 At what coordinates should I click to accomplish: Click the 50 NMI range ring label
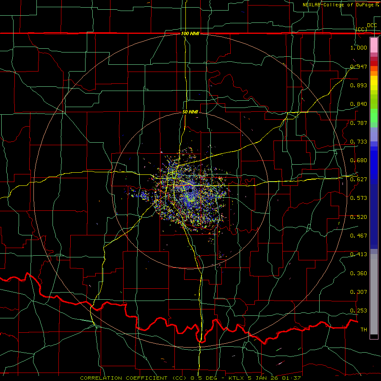190,112
